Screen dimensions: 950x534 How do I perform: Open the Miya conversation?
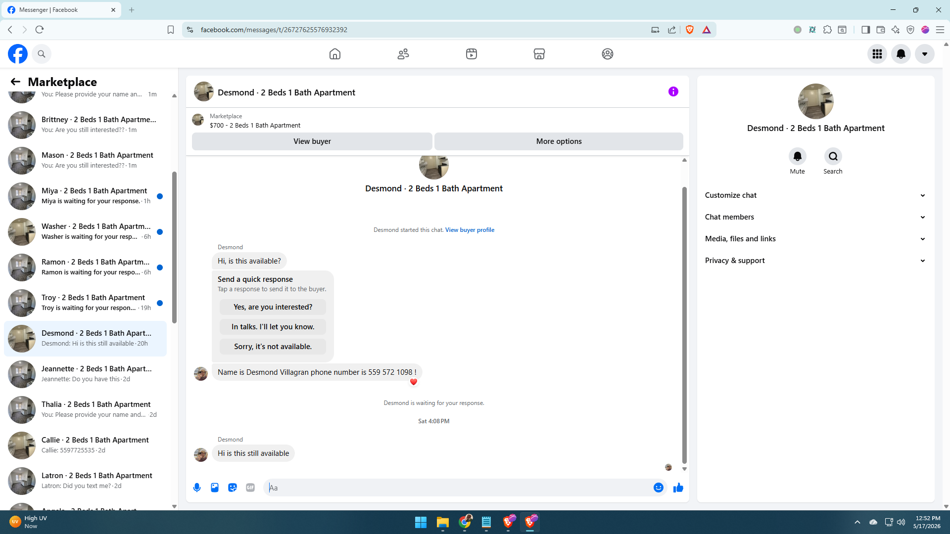85,196
